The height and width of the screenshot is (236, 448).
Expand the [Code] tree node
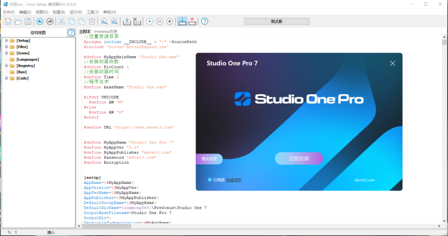6,78
